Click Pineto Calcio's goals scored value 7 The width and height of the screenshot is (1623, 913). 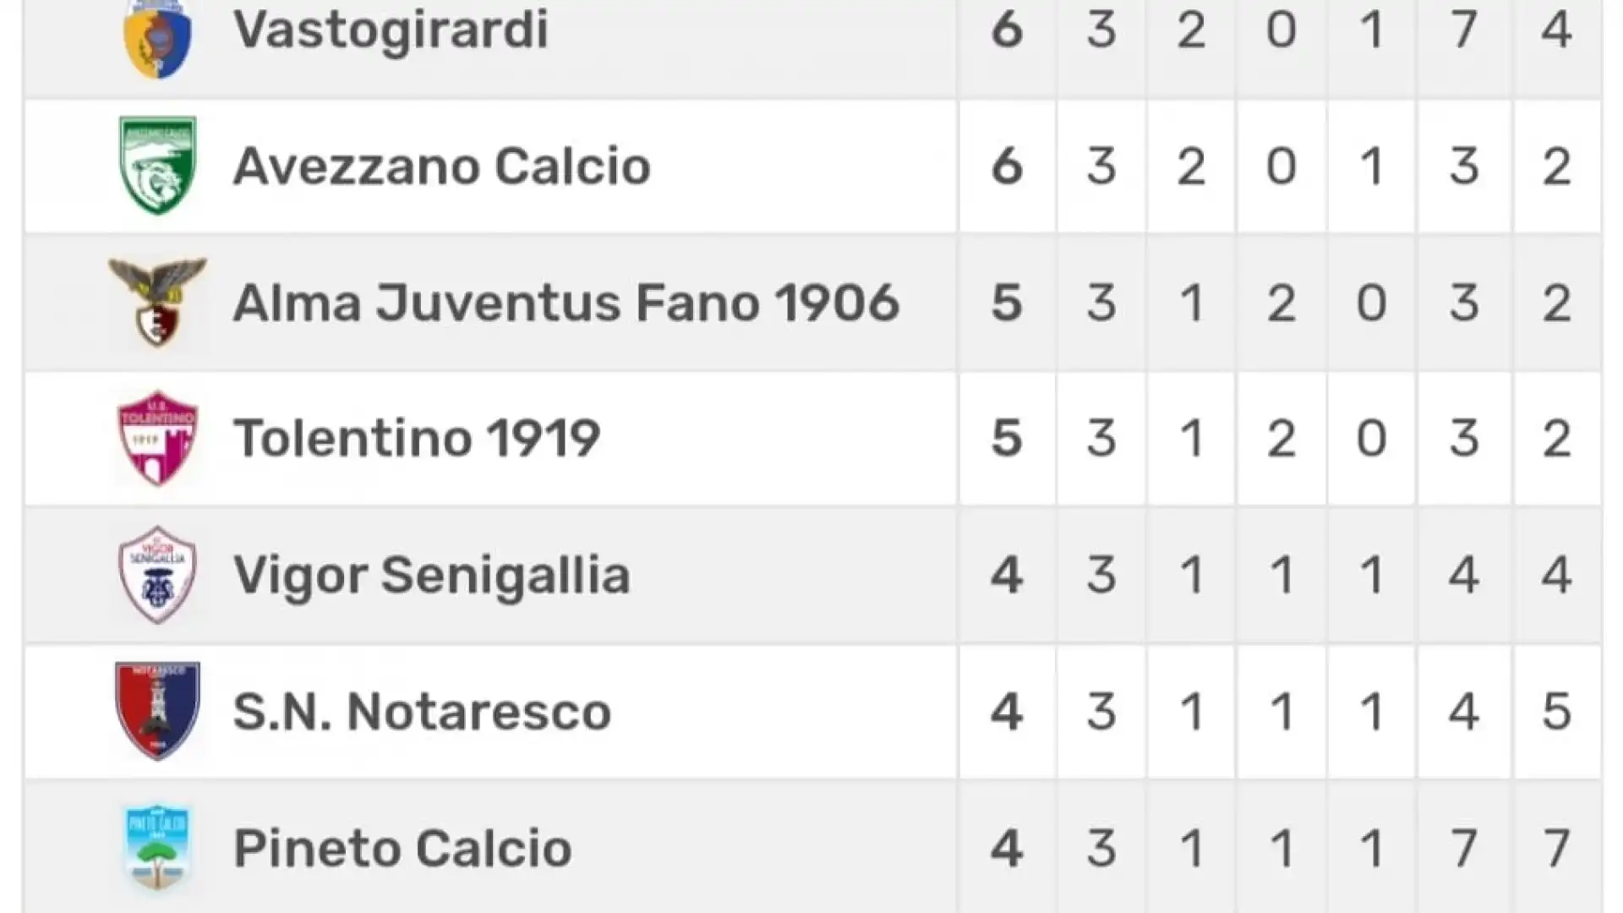1464,849
